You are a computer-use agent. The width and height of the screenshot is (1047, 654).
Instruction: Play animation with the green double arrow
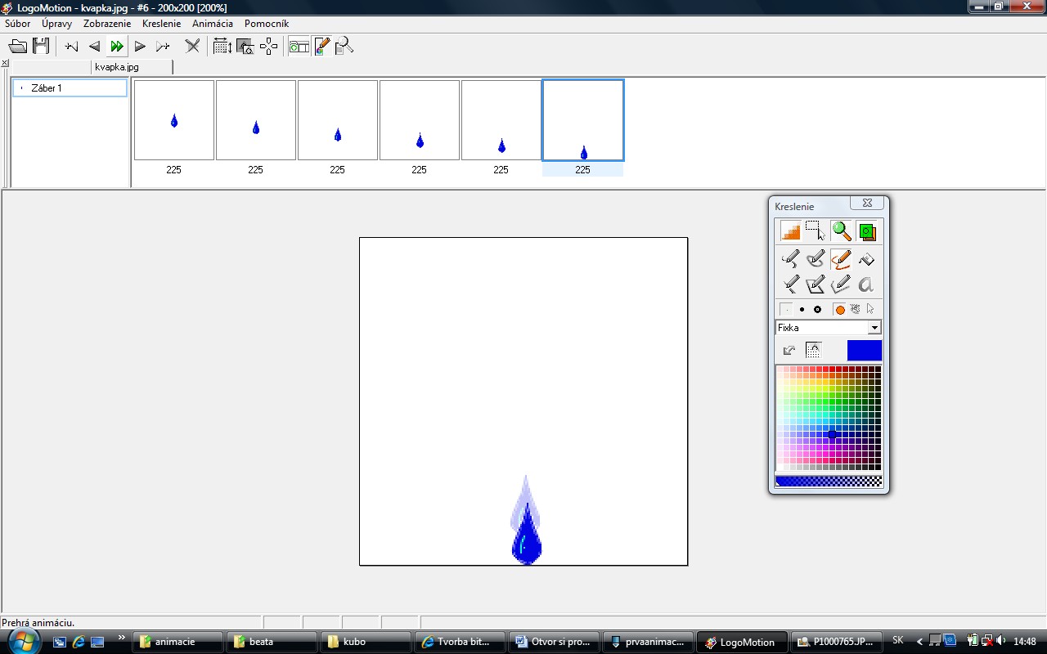point(117,47)
